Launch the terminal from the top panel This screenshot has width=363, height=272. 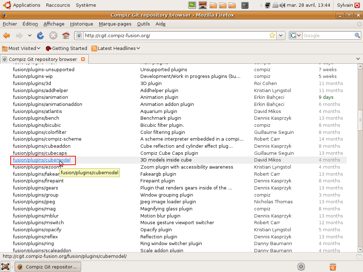245,5
